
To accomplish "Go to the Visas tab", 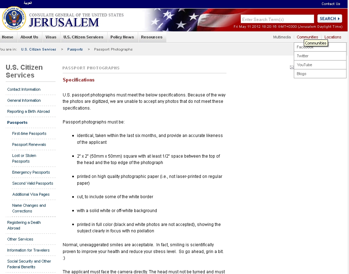I will [51, 37].
